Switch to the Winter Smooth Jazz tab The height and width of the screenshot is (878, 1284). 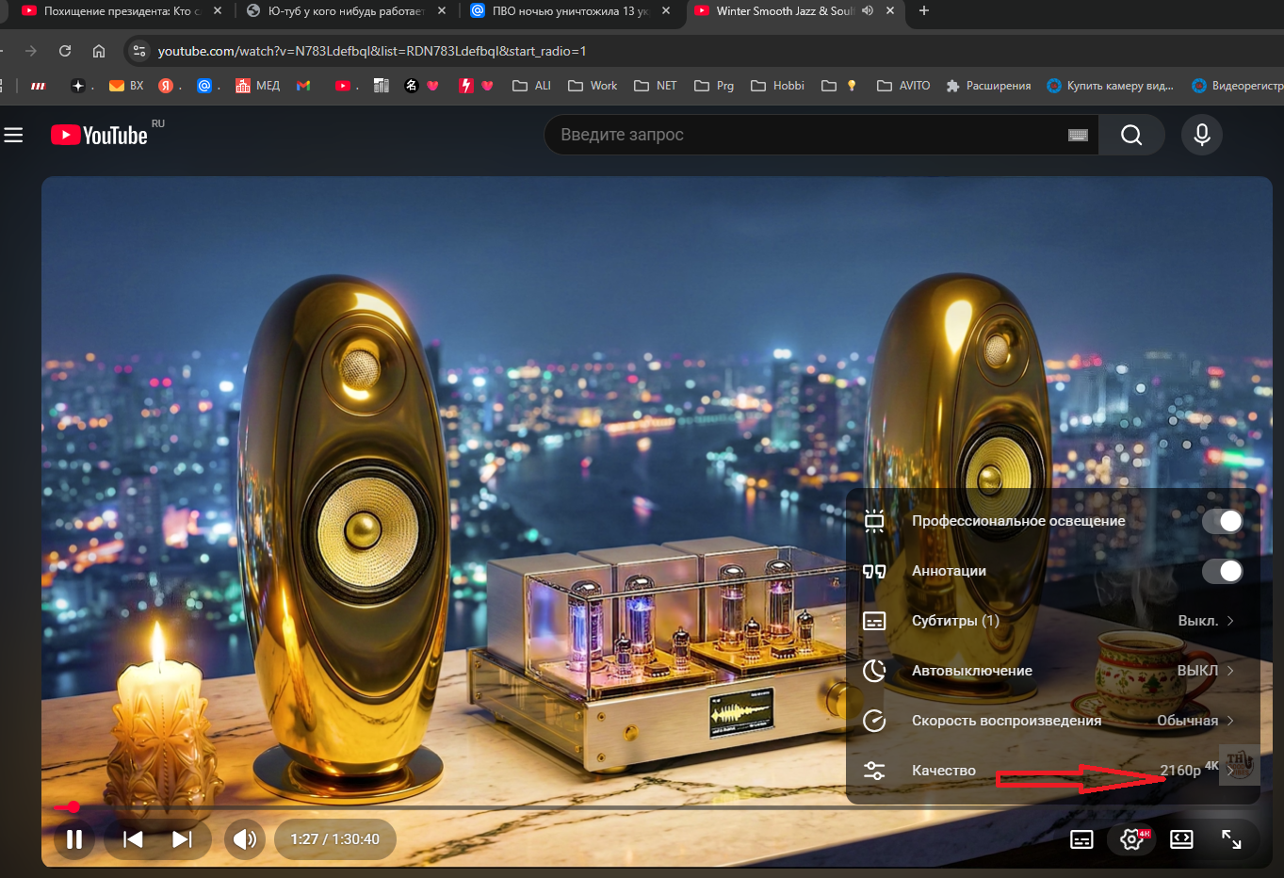click(x=784, y=11)
